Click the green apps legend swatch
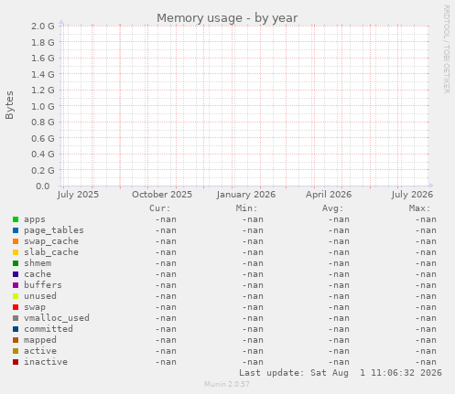The width and height of the screenshot is (455, 394). (16, 219)
